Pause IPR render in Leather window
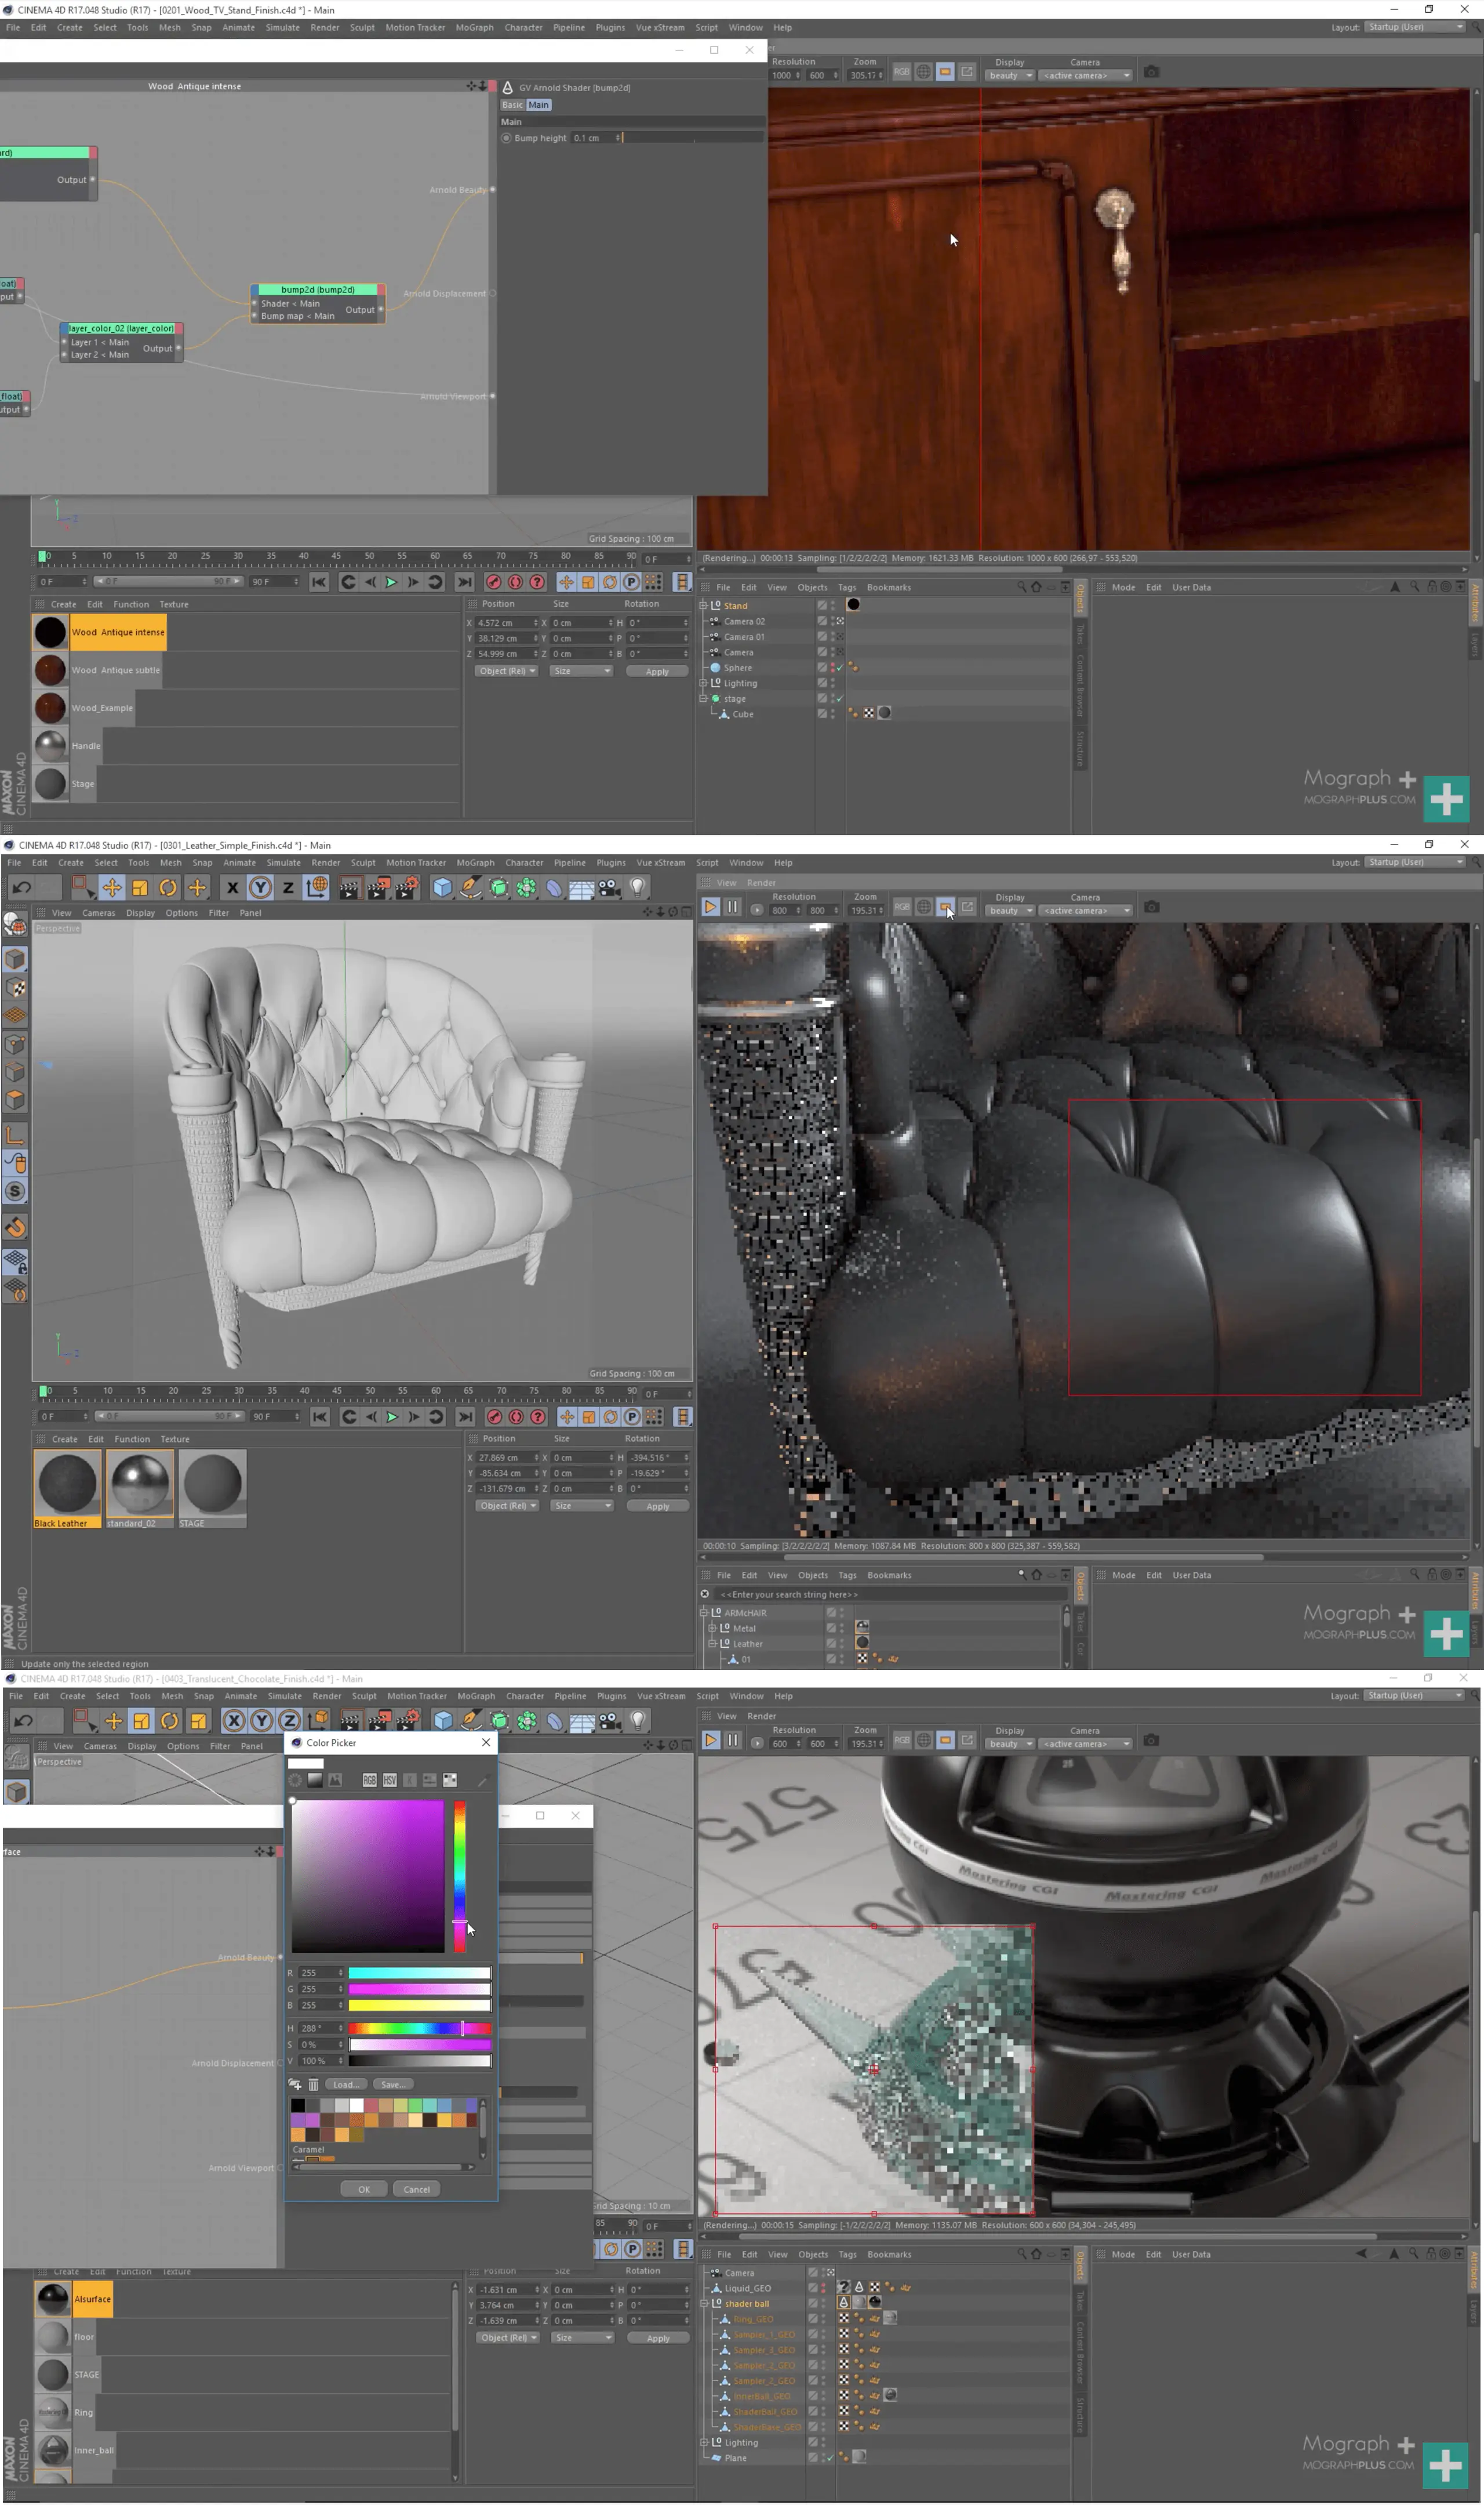Screen dimensions: 1484x2505 [x=733, y=907]
